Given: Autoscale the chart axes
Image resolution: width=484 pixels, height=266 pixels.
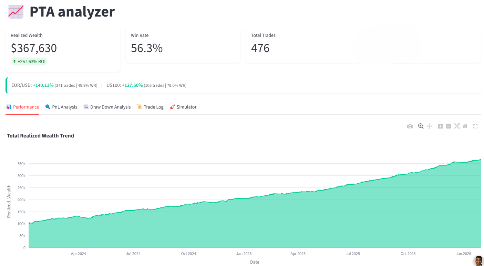Looking at the screenshot, I should [x=457, y=126].
